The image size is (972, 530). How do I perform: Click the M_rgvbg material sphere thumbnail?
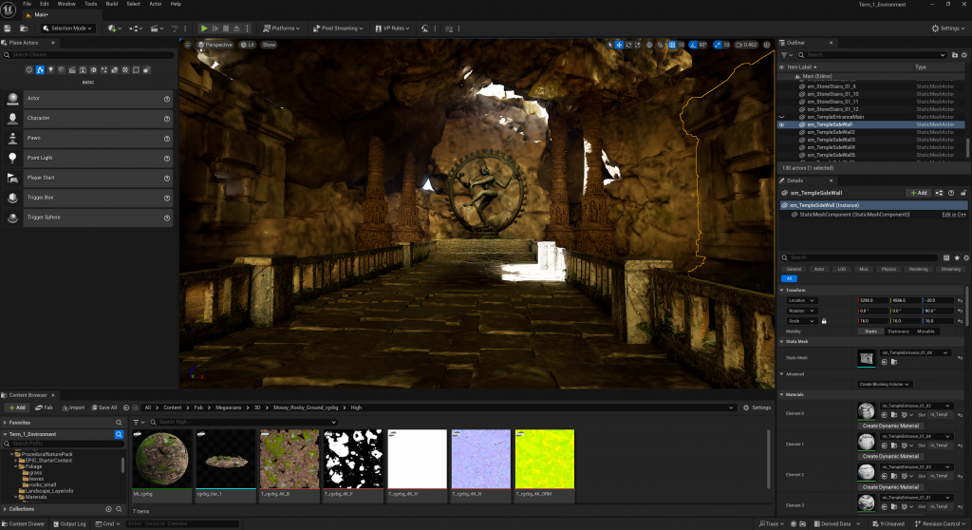coord(161,460)
